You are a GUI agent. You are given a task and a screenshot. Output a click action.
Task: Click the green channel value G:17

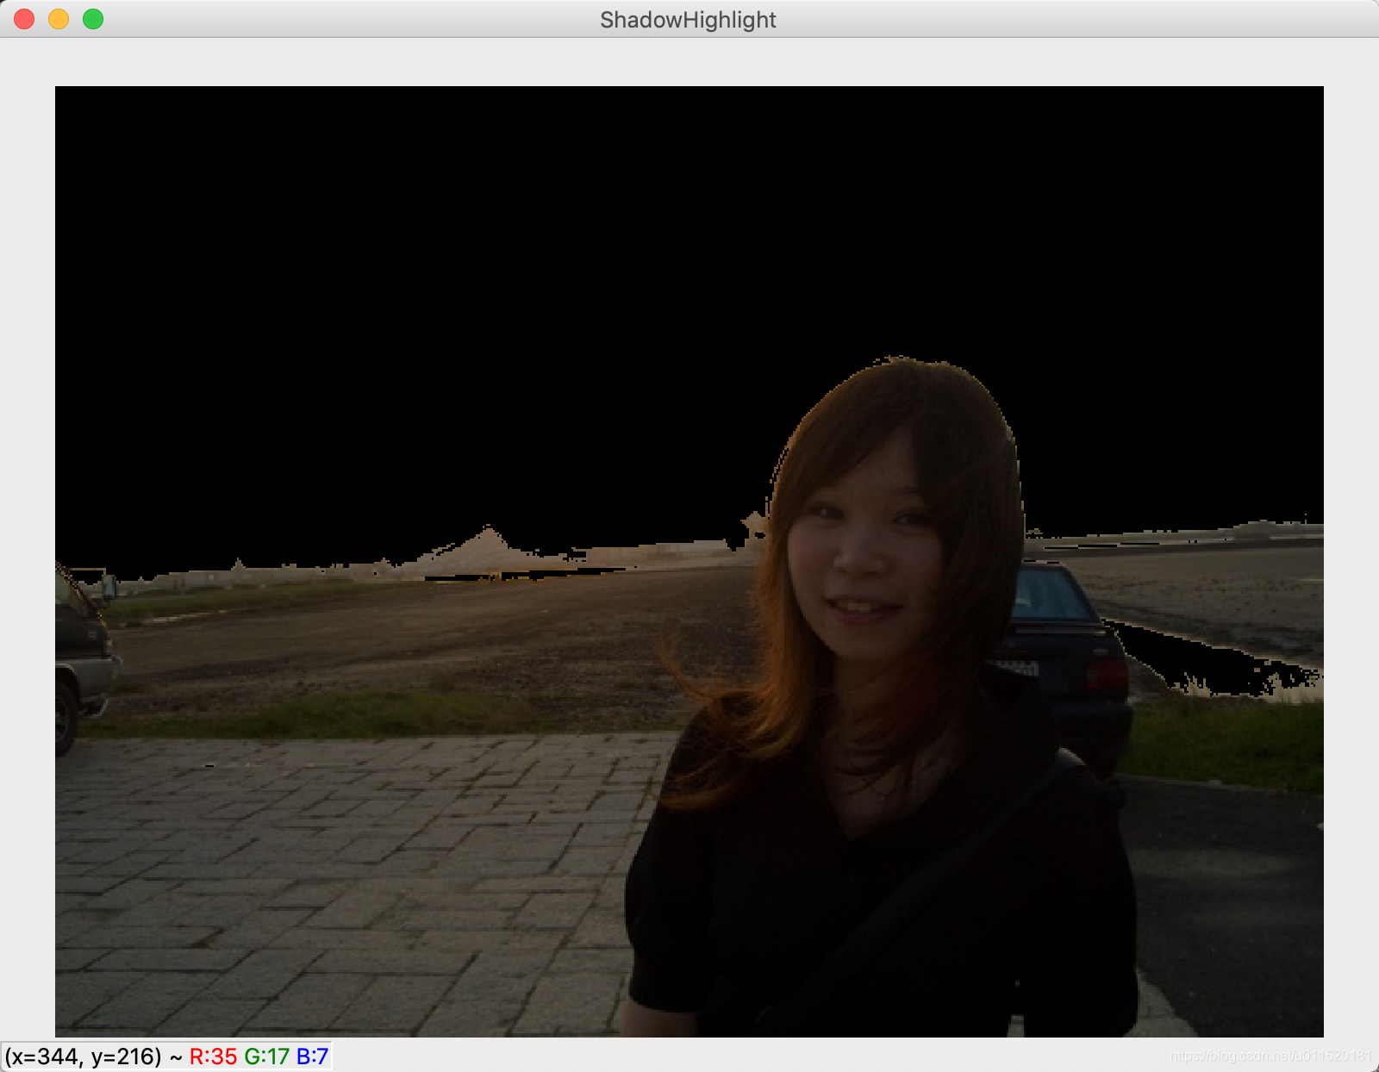[x=267, y=1056]
